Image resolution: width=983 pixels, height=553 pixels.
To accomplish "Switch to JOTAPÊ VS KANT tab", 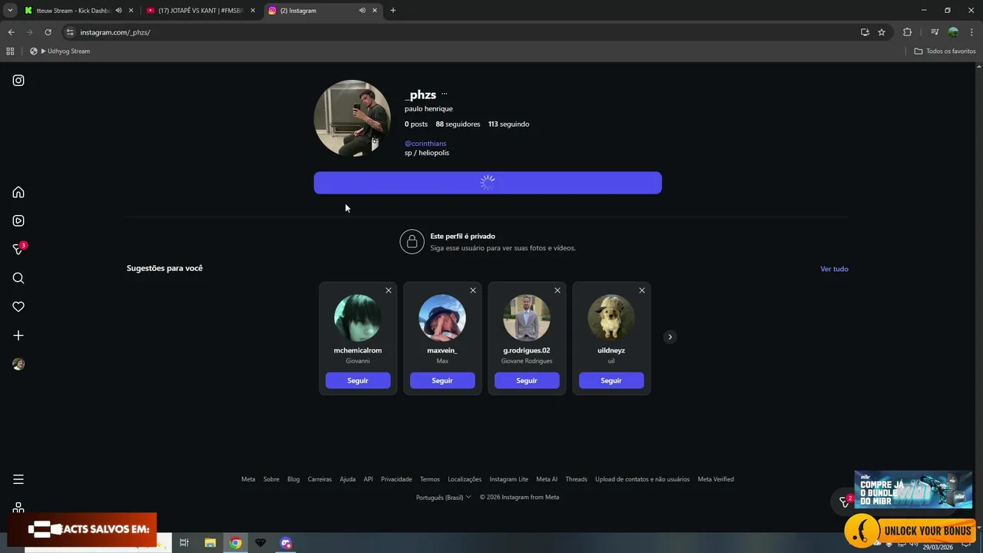I will [201, 11].
